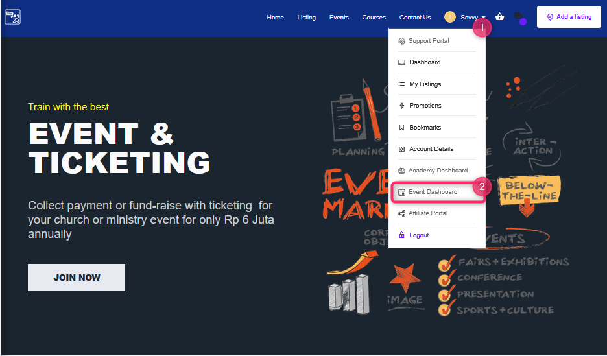Click the Logout padlock icon

coord(401,235)
